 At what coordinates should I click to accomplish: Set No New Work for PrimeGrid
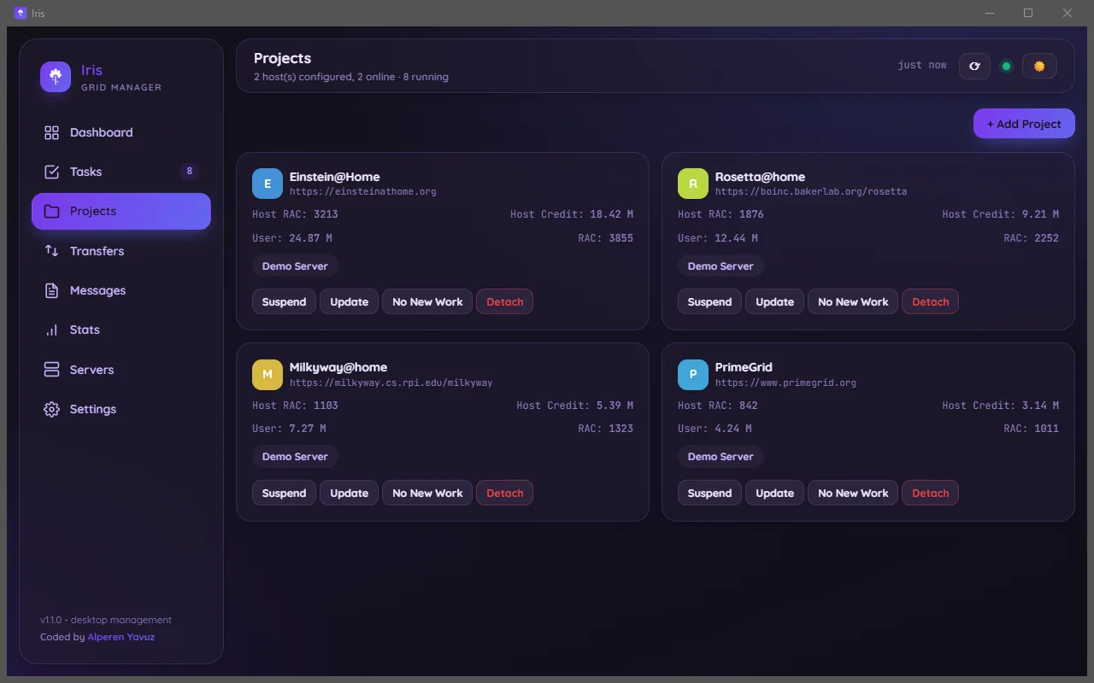(853, 493)
